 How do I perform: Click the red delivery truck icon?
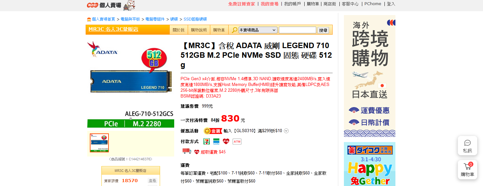[x=187, y=151]
